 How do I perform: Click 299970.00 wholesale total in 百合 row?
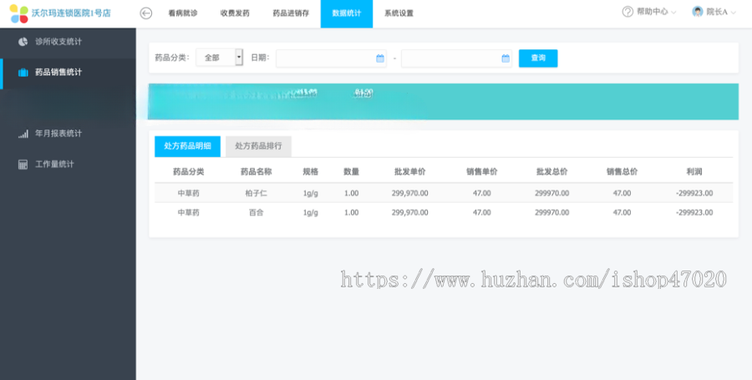(552, 212)
